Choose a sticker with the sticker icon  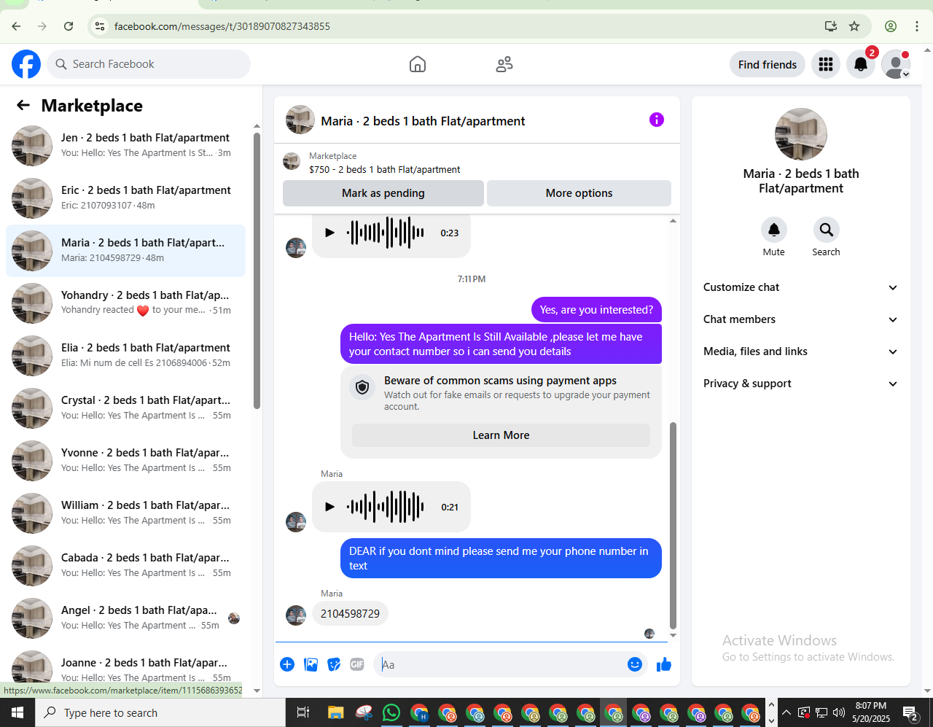334,664
